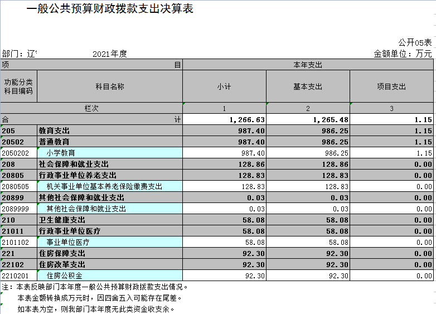Select the 住房保障支出 cell
The width and height of the screenshot is (436, 314).
[110, 253]
